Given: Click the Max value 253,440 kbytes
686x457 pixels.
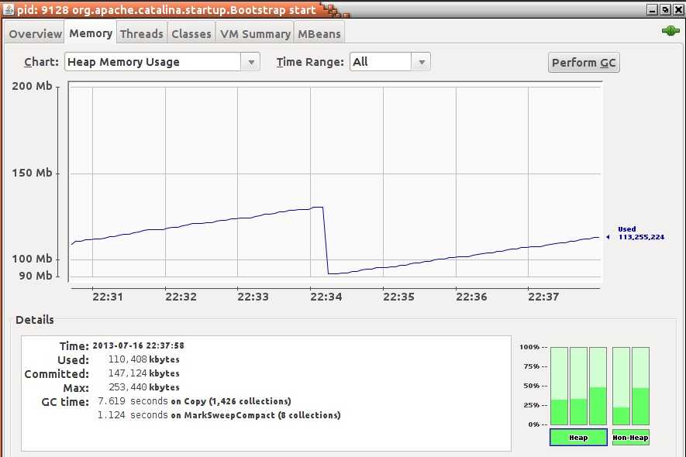Looking at the screenshot, I should click(143, 387).
